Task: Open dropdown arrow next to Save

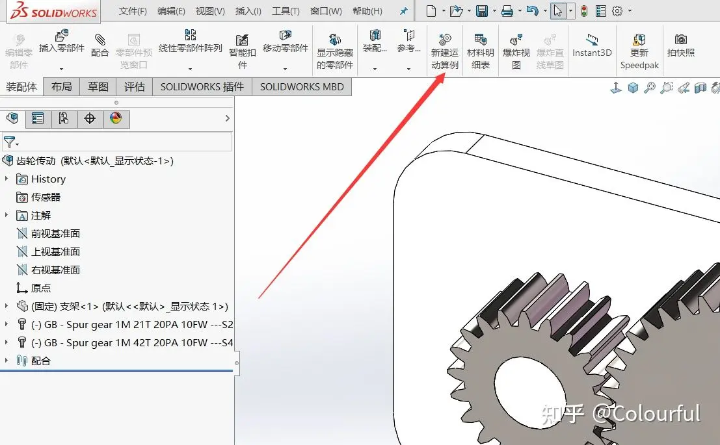Action: [494, 10]
